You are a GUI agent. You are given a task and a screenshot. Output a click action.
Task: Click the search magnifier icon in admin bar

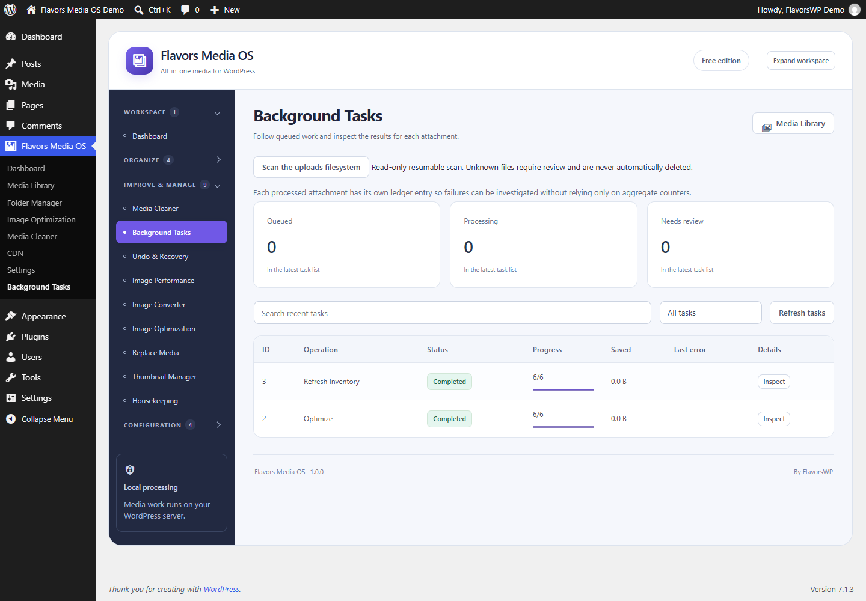pos(139,10)
